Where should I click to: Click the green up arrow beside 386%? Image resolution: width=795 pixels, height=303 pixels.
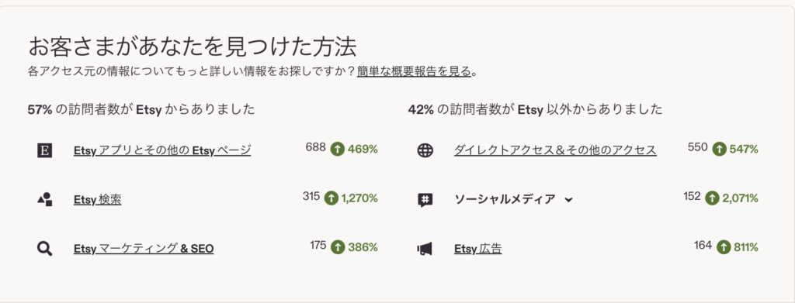338,247
